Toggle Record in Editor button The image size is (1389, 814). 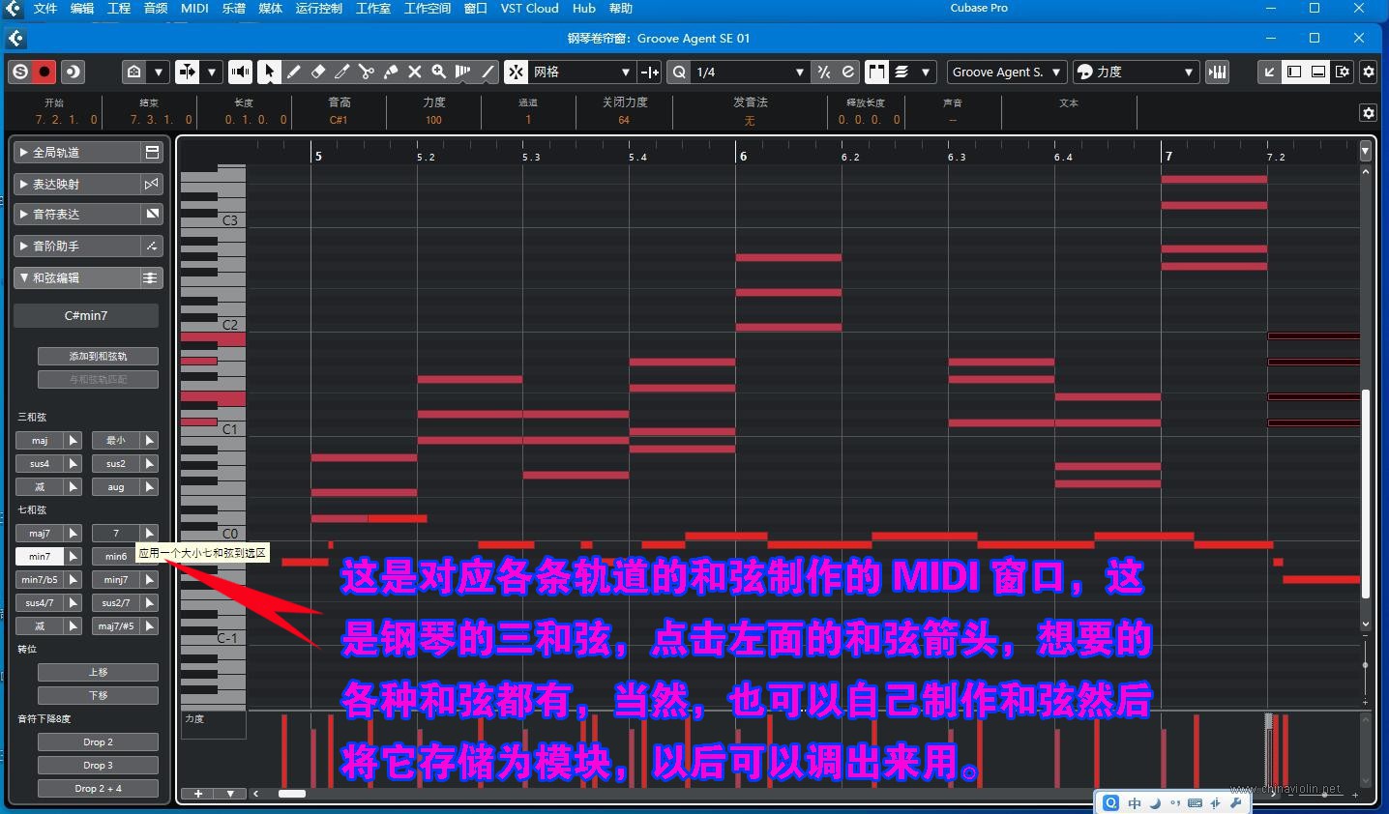pyautogui.click(x=44, y=72)
